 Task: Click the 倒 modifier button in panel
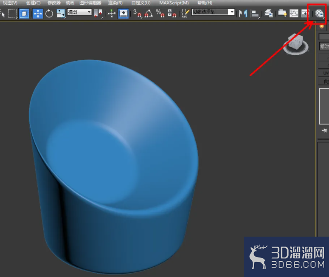pyautogui.click(x=324, y=81)
